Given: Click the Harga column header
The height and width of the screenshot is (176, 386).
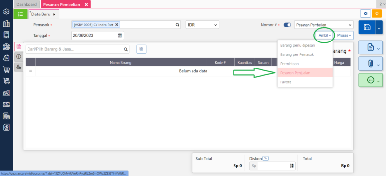Looking at the screenshot, I should pos(339,63).
